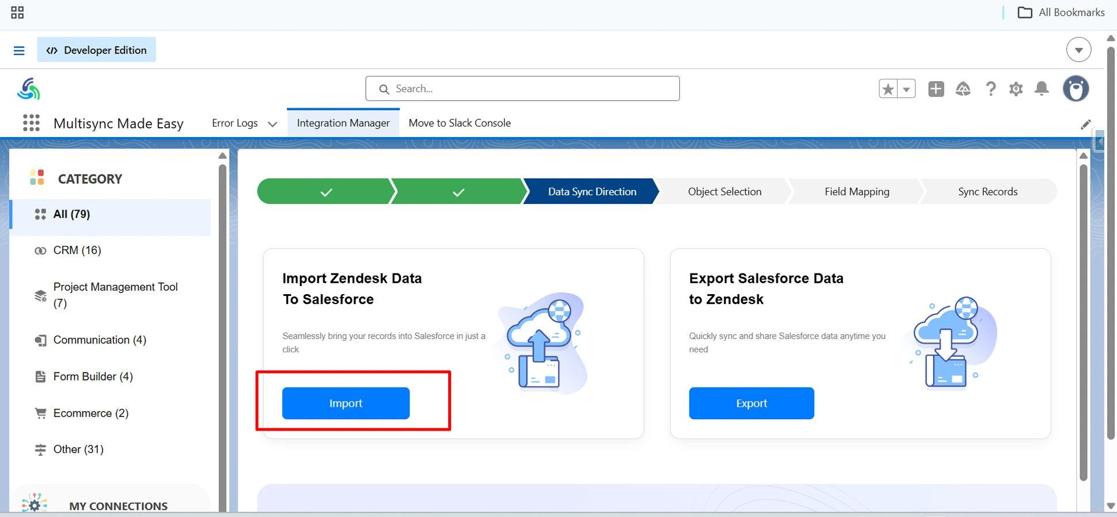Open the All Bookmarks folder
Image resolution: width=1117 pixels, height=517 pixels.
[x=1061, y=12]
